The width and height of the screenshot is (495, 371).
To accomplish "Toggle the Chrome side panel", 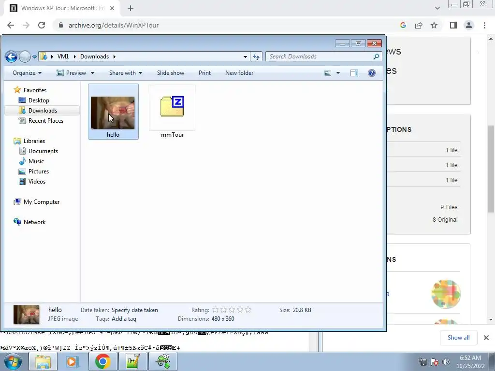I will [453, 25].
